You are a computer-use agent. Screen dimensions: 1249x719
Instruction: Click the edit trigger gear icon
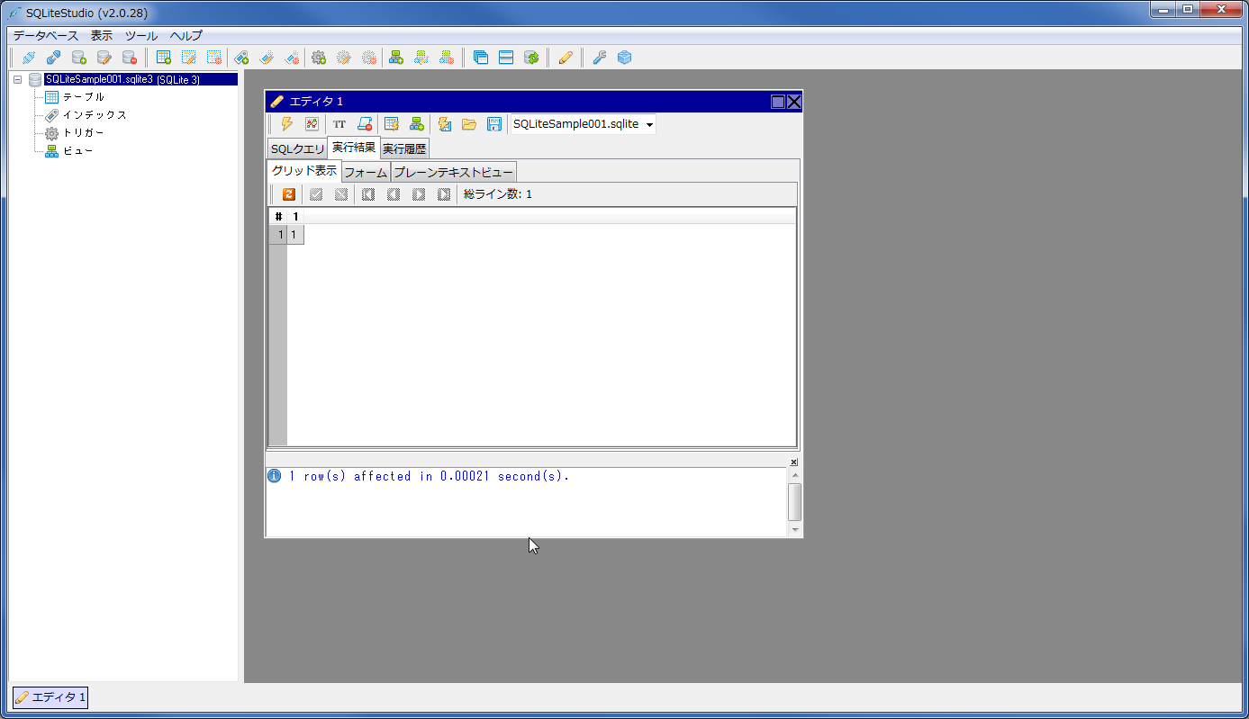click(343, 58)
